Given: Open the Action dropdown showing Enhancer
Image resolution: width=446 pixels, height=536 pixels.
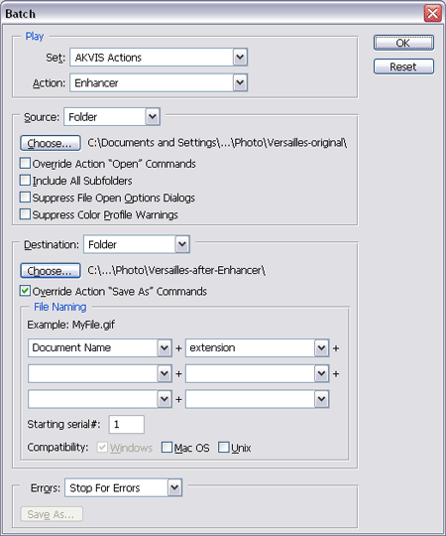Looking at the screenshot, I should [x=159, y=82].
